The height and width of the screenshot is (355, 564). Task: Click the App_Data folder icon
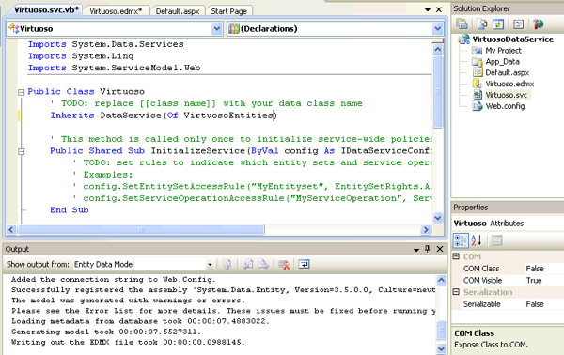click(x=477, y=61)
